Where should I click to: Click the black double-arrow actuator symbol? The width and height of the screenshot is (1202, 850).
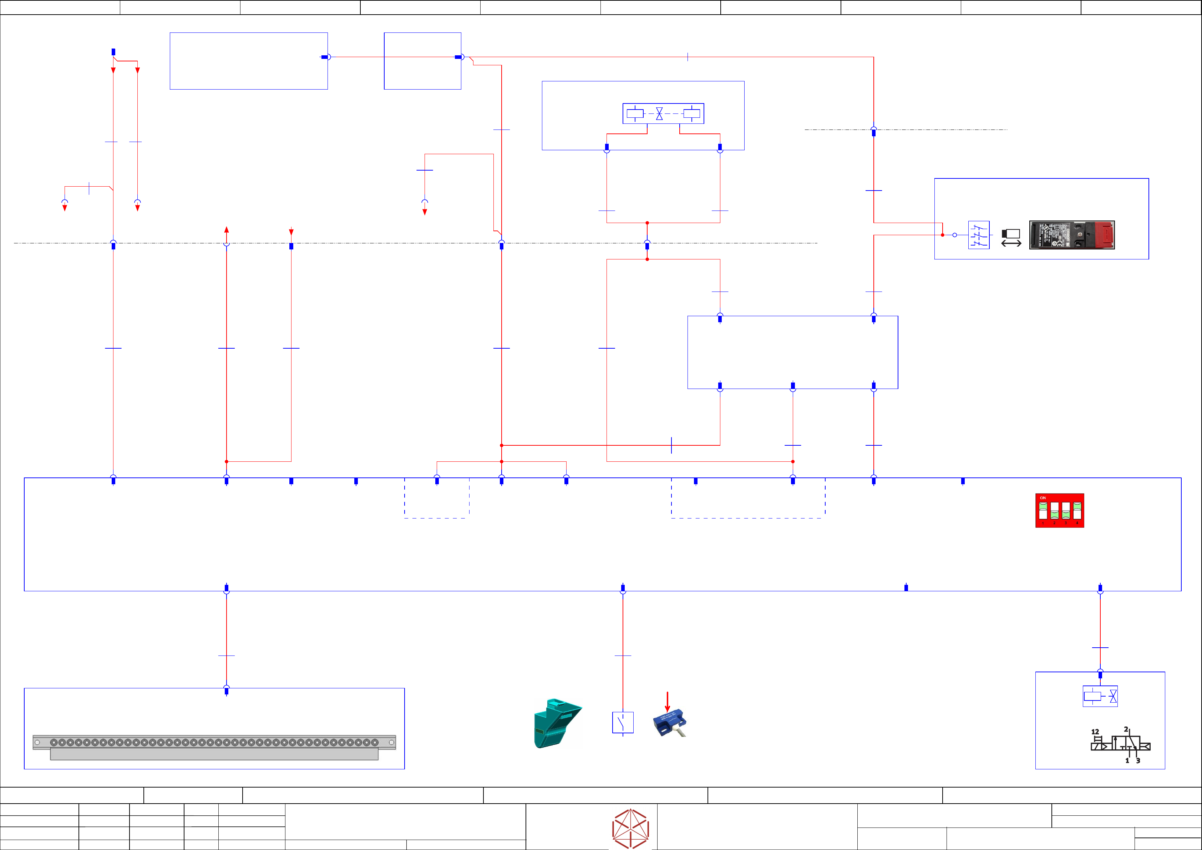(x=1011, y=238)
